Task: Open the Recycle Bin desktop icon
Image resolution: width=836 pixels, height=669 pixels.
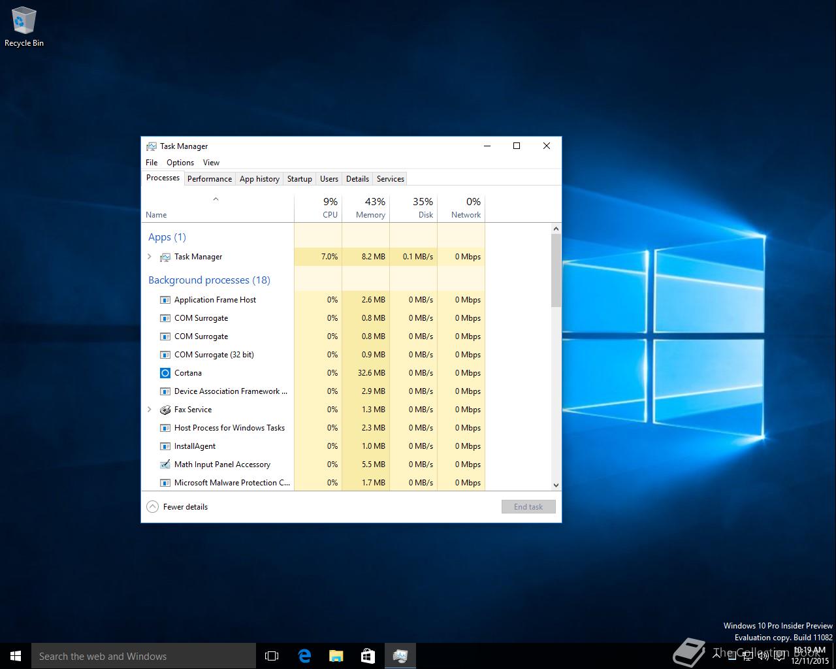Action: pos(24,27)
